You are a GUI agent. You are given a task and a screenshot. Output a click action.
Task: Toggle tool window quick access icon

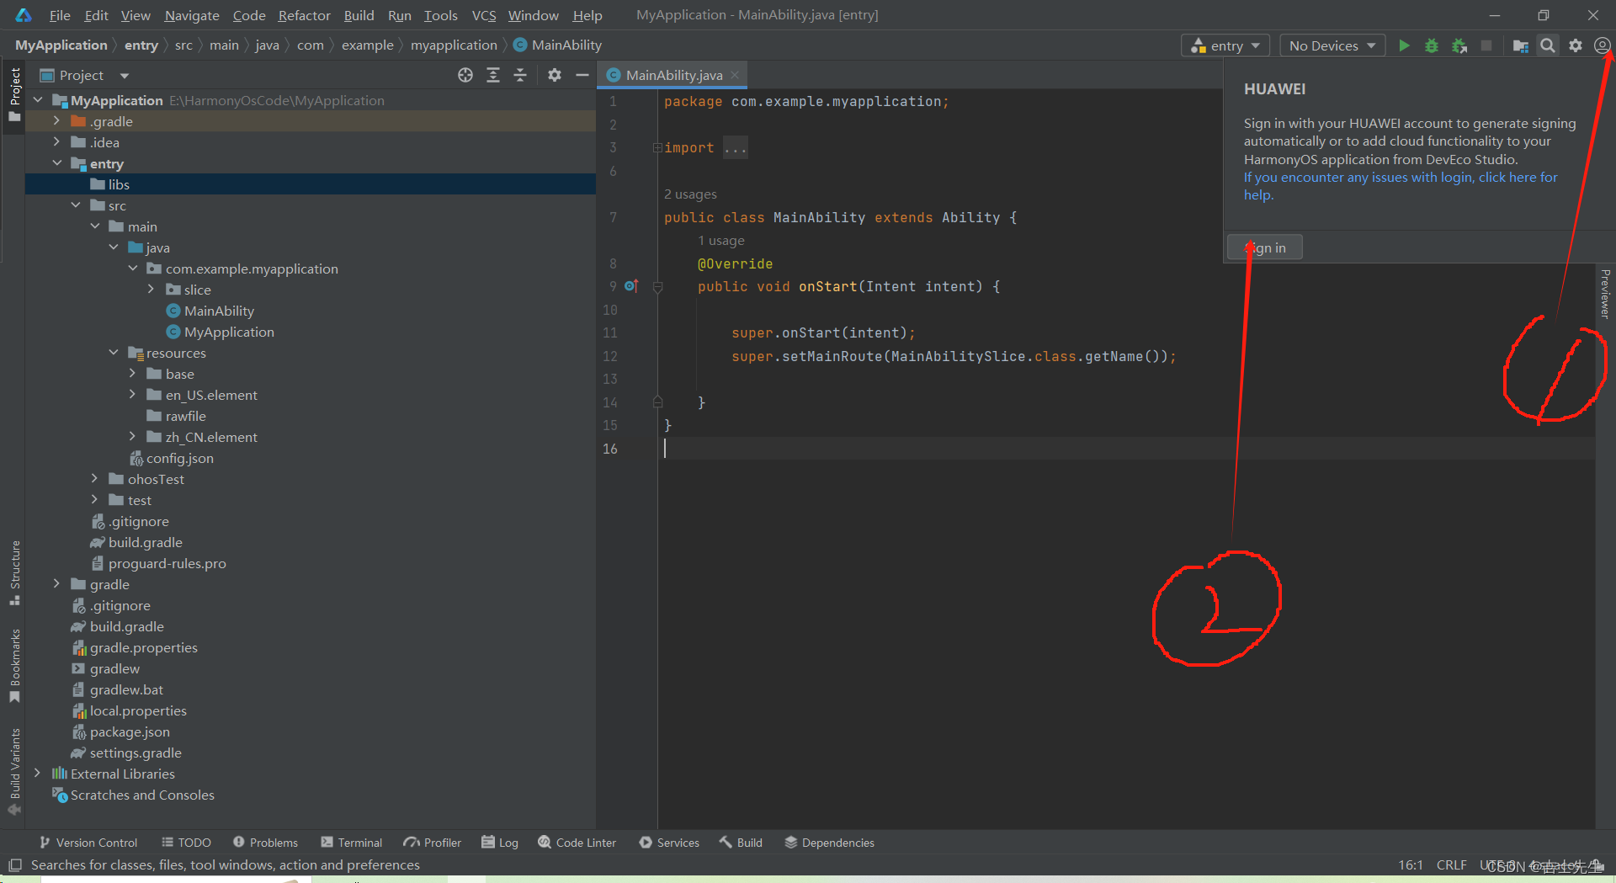coord(14,865)
